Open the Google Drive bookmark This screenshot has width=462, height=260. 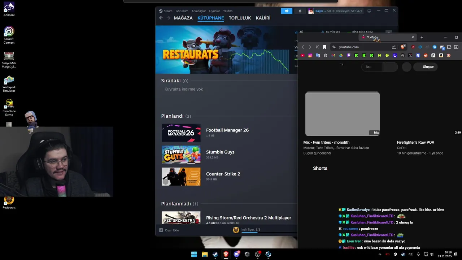pos(341,56)
